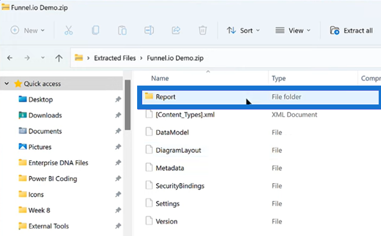Select the [Content_Types].xml file
The height and width of the screenshot is (236, 381).
(x=185, y=115)
